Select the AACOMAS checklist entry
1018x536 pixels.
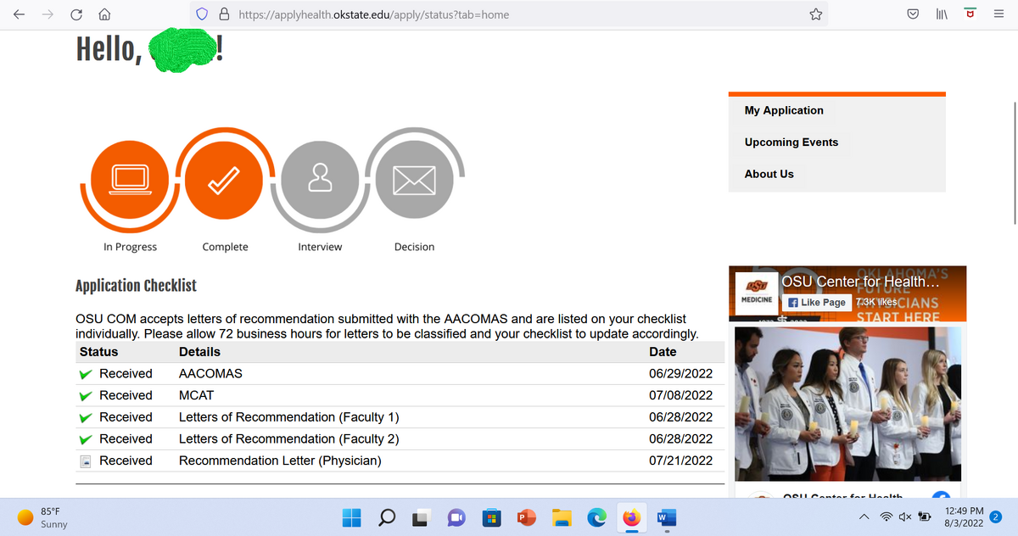tap(210, 374)
